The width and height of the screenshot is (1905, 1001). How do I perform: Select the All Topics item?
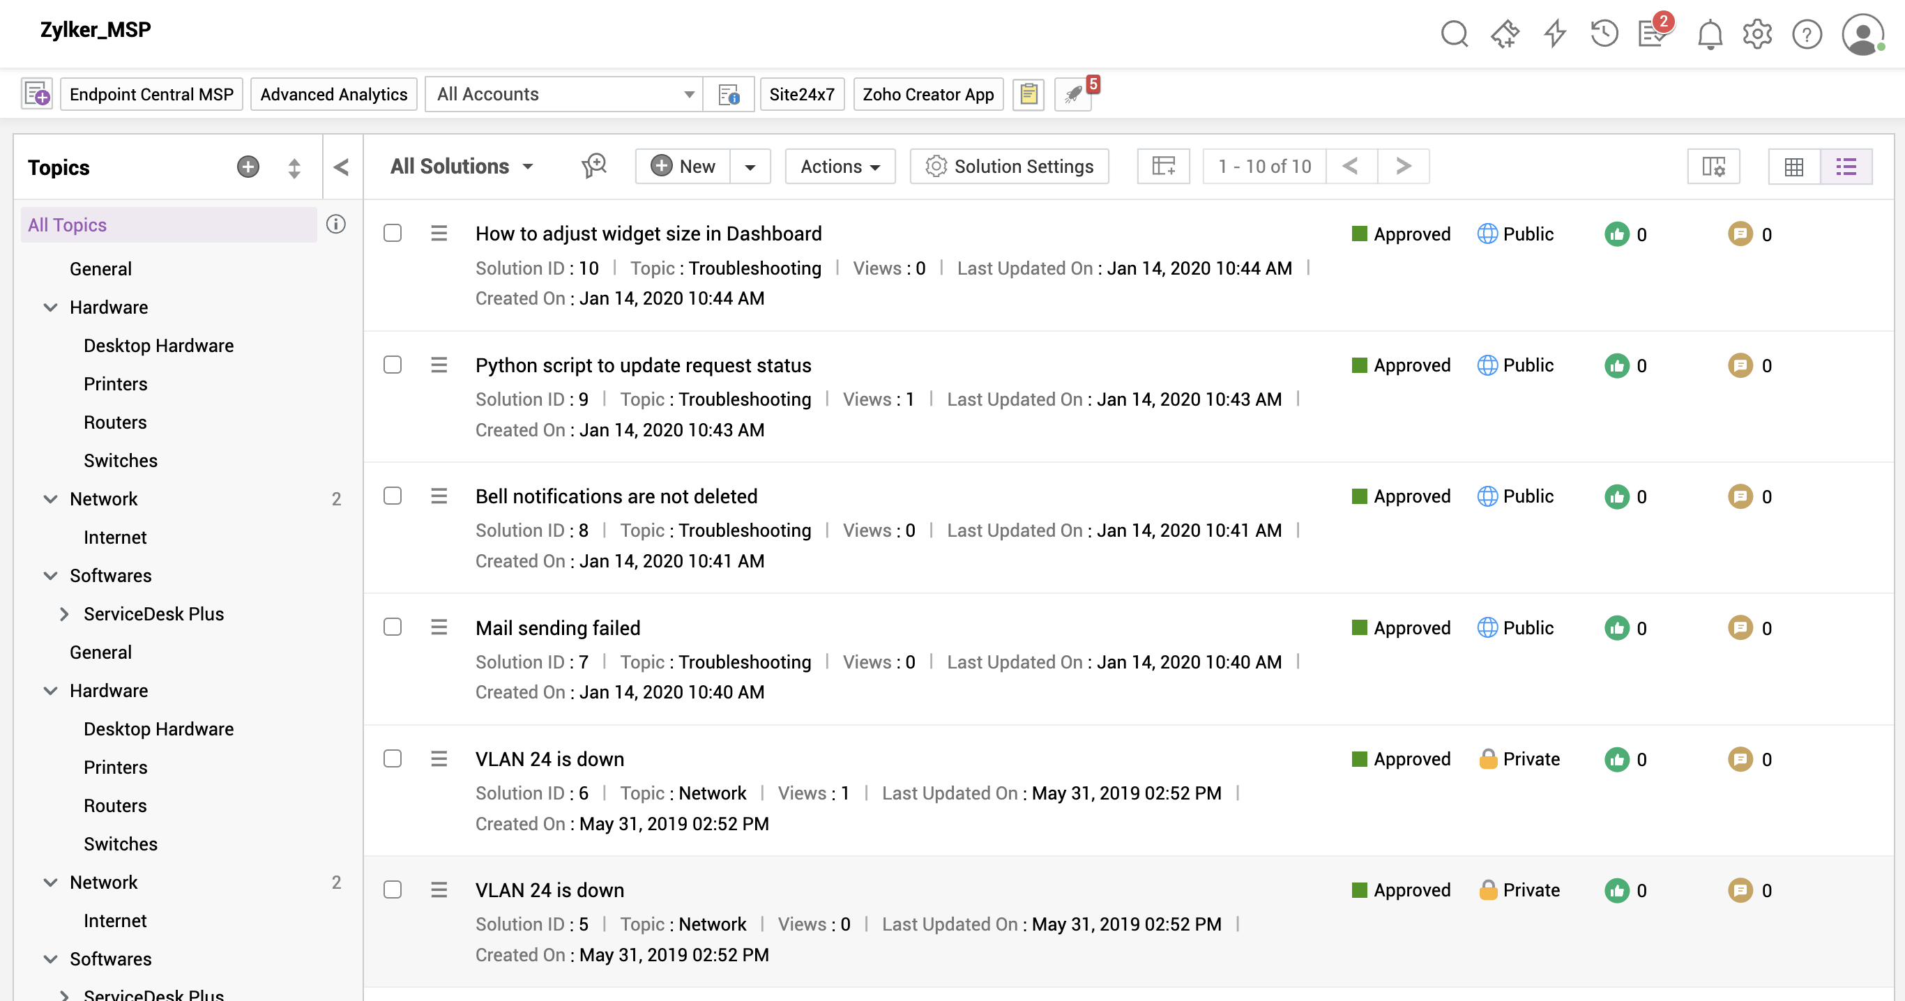[x=68, y=224]
